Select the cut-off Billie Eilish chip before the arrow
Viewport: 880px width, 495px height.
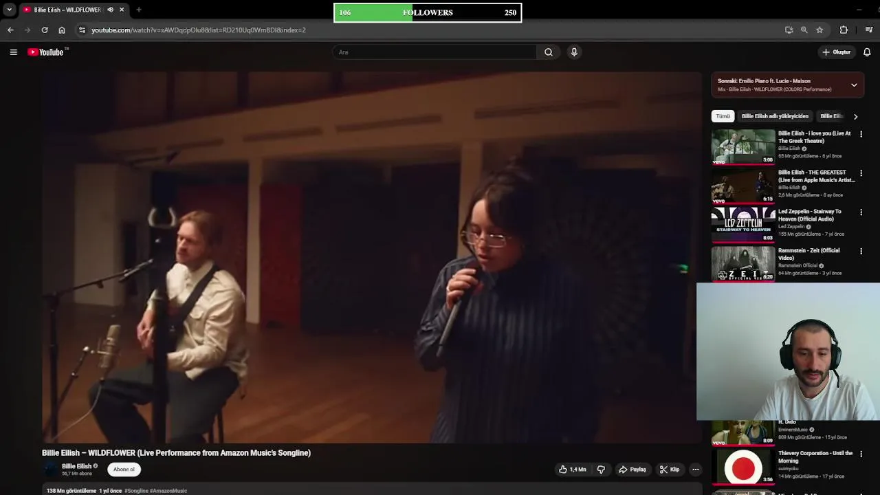click(831, 116)
